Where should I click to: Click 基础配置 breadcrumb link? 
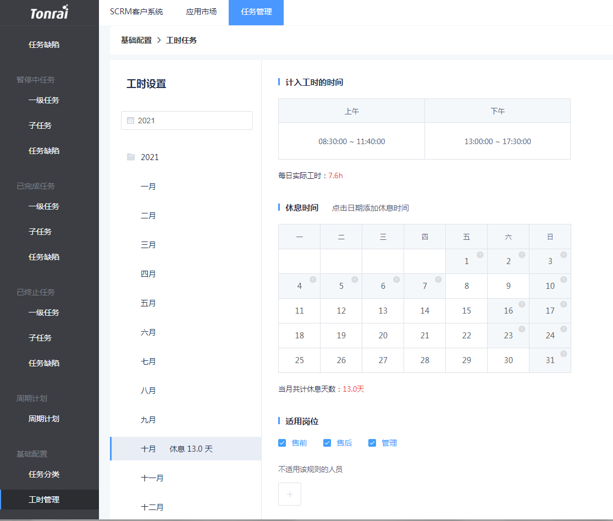pos(136,40)
